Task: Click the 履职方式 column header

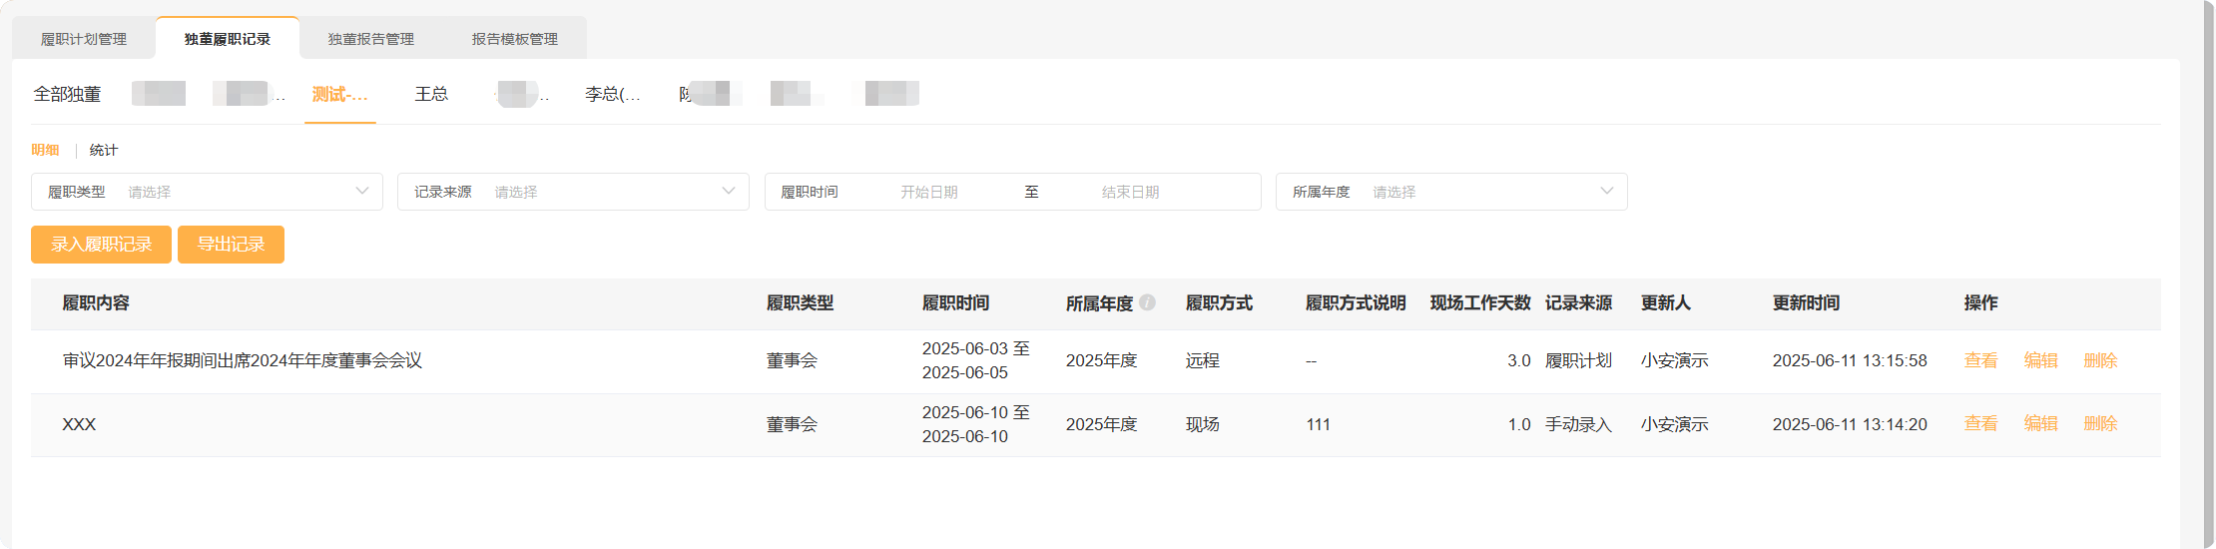Action: pos(1220,302)
